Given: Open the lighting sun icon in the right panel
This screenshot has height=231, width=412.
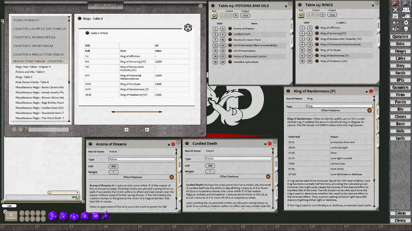Looking at the screenshot, I should pyautogui.click(x=395, y=23).
